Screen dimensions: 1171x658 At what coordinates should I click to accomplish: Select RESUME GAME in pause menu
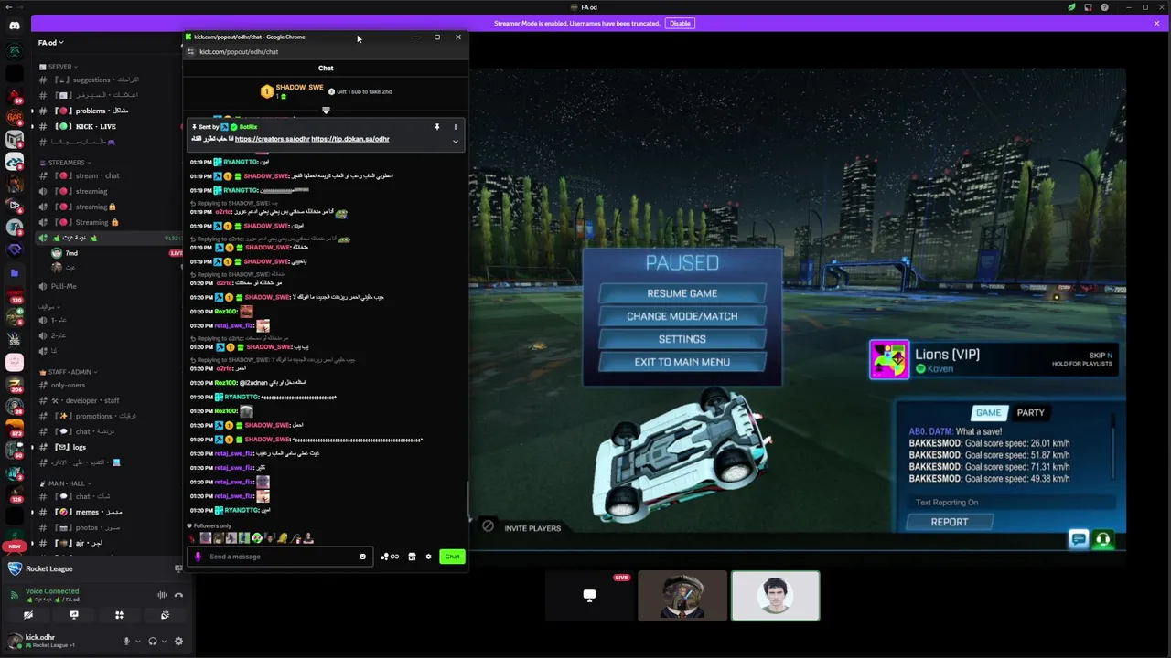click(682, 293)
